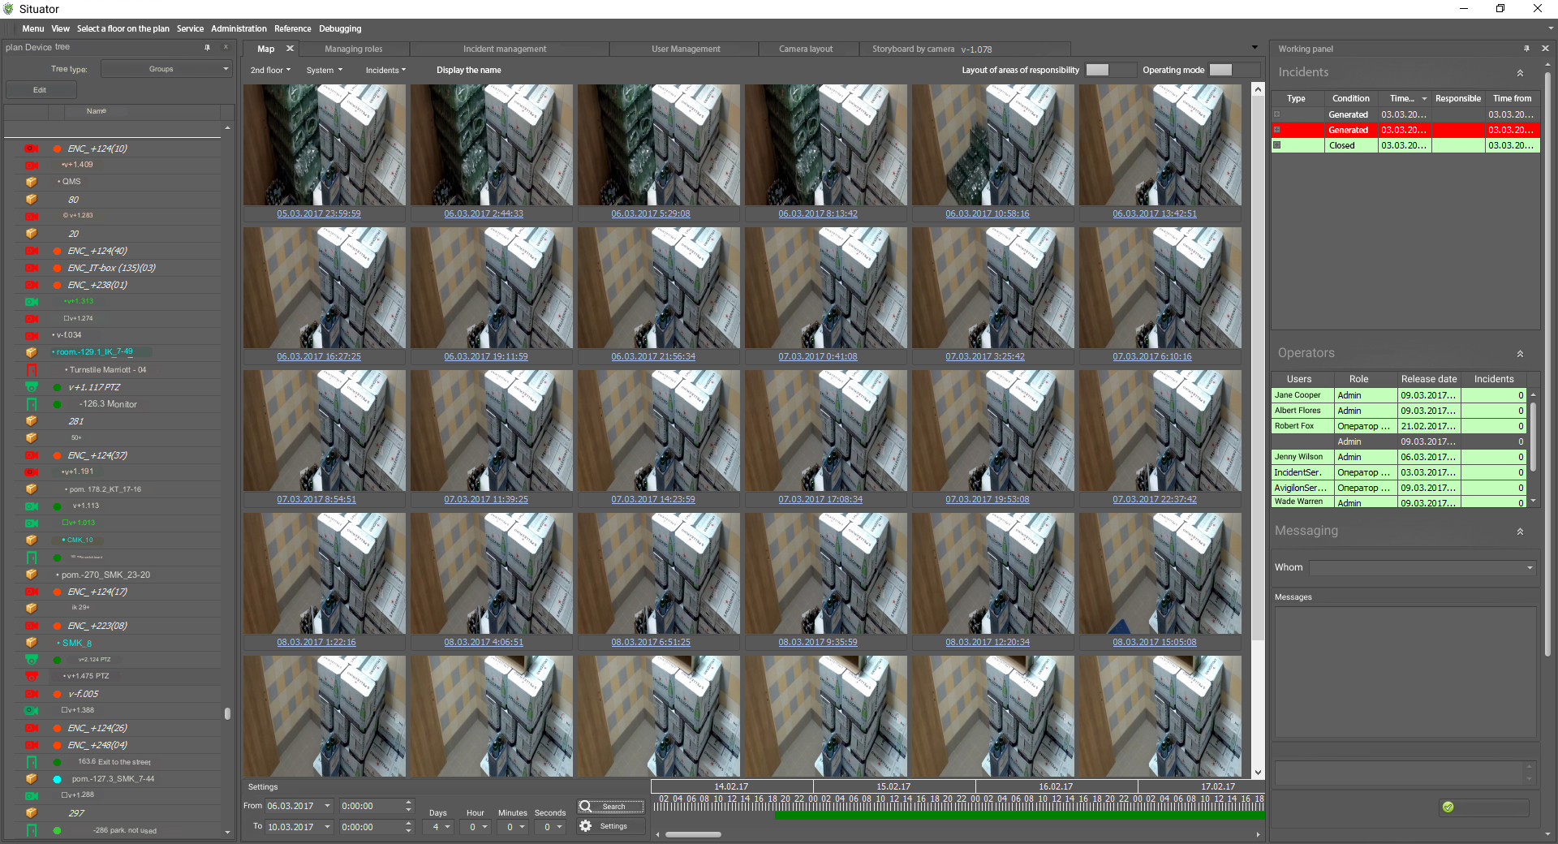This screenshot has width=1558, height=844.
Task: Collapse the Operators section
Action: 1520,354
